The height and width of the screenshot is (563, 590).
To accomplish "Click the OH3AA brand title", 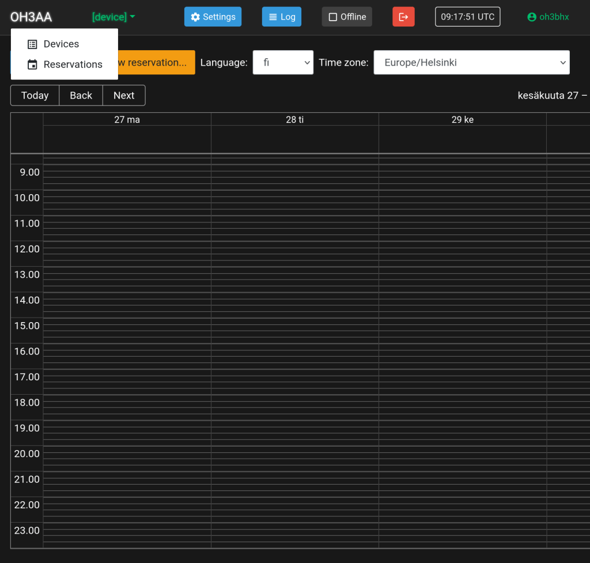I will click(x=31, y=17).
